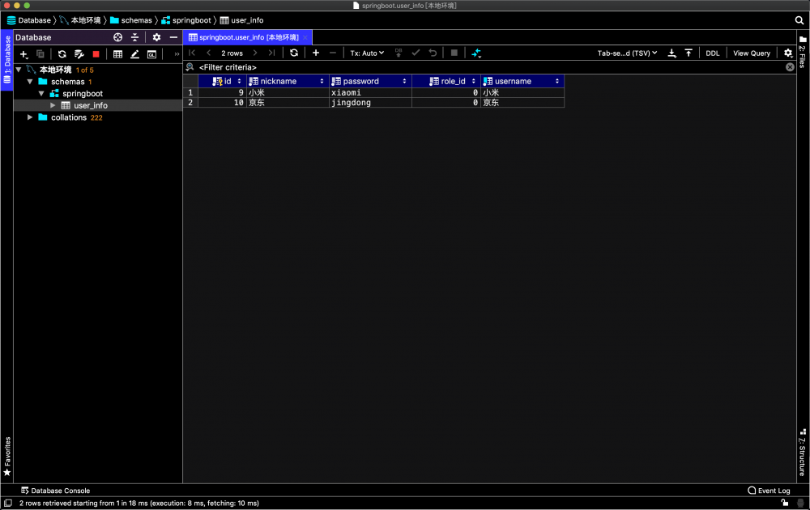Select the springboot.user_info editor tab
Image resolution: width=810 pixels, height=510 pixels.
click(x=249, y=37)
